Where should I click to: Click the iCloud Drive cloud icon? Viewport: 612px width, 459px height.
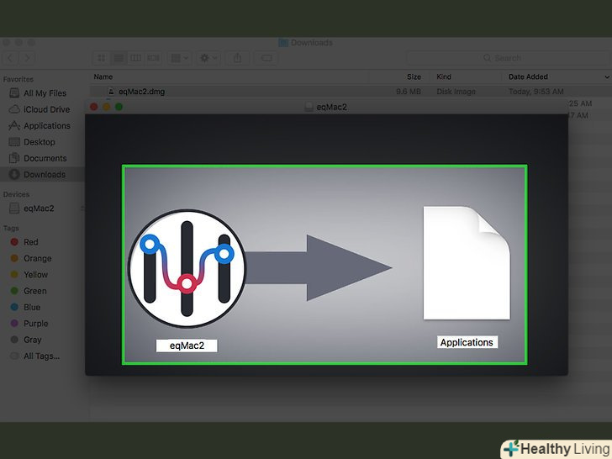pos(14,109)
